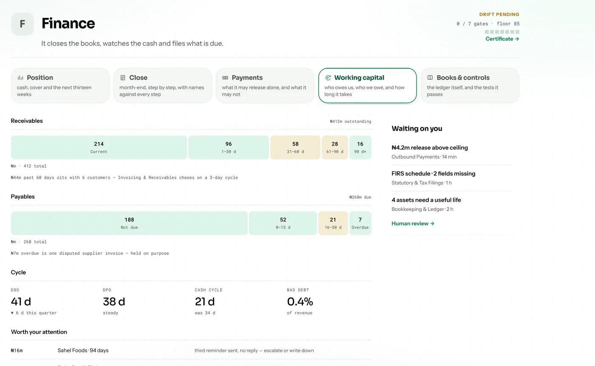Click the DSO 41 d metric
The width and height of the screenshot is (595, 366).
(x=34, y=301)
